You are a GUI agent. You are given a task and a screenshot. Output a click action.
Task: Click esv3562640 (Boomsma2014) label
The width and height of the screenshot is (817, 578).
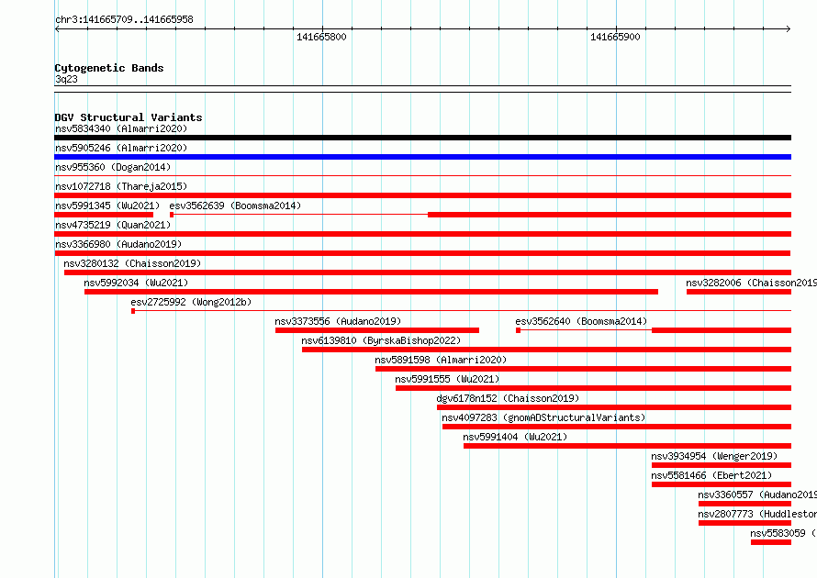pyautogui.click(x=581, y=321)
